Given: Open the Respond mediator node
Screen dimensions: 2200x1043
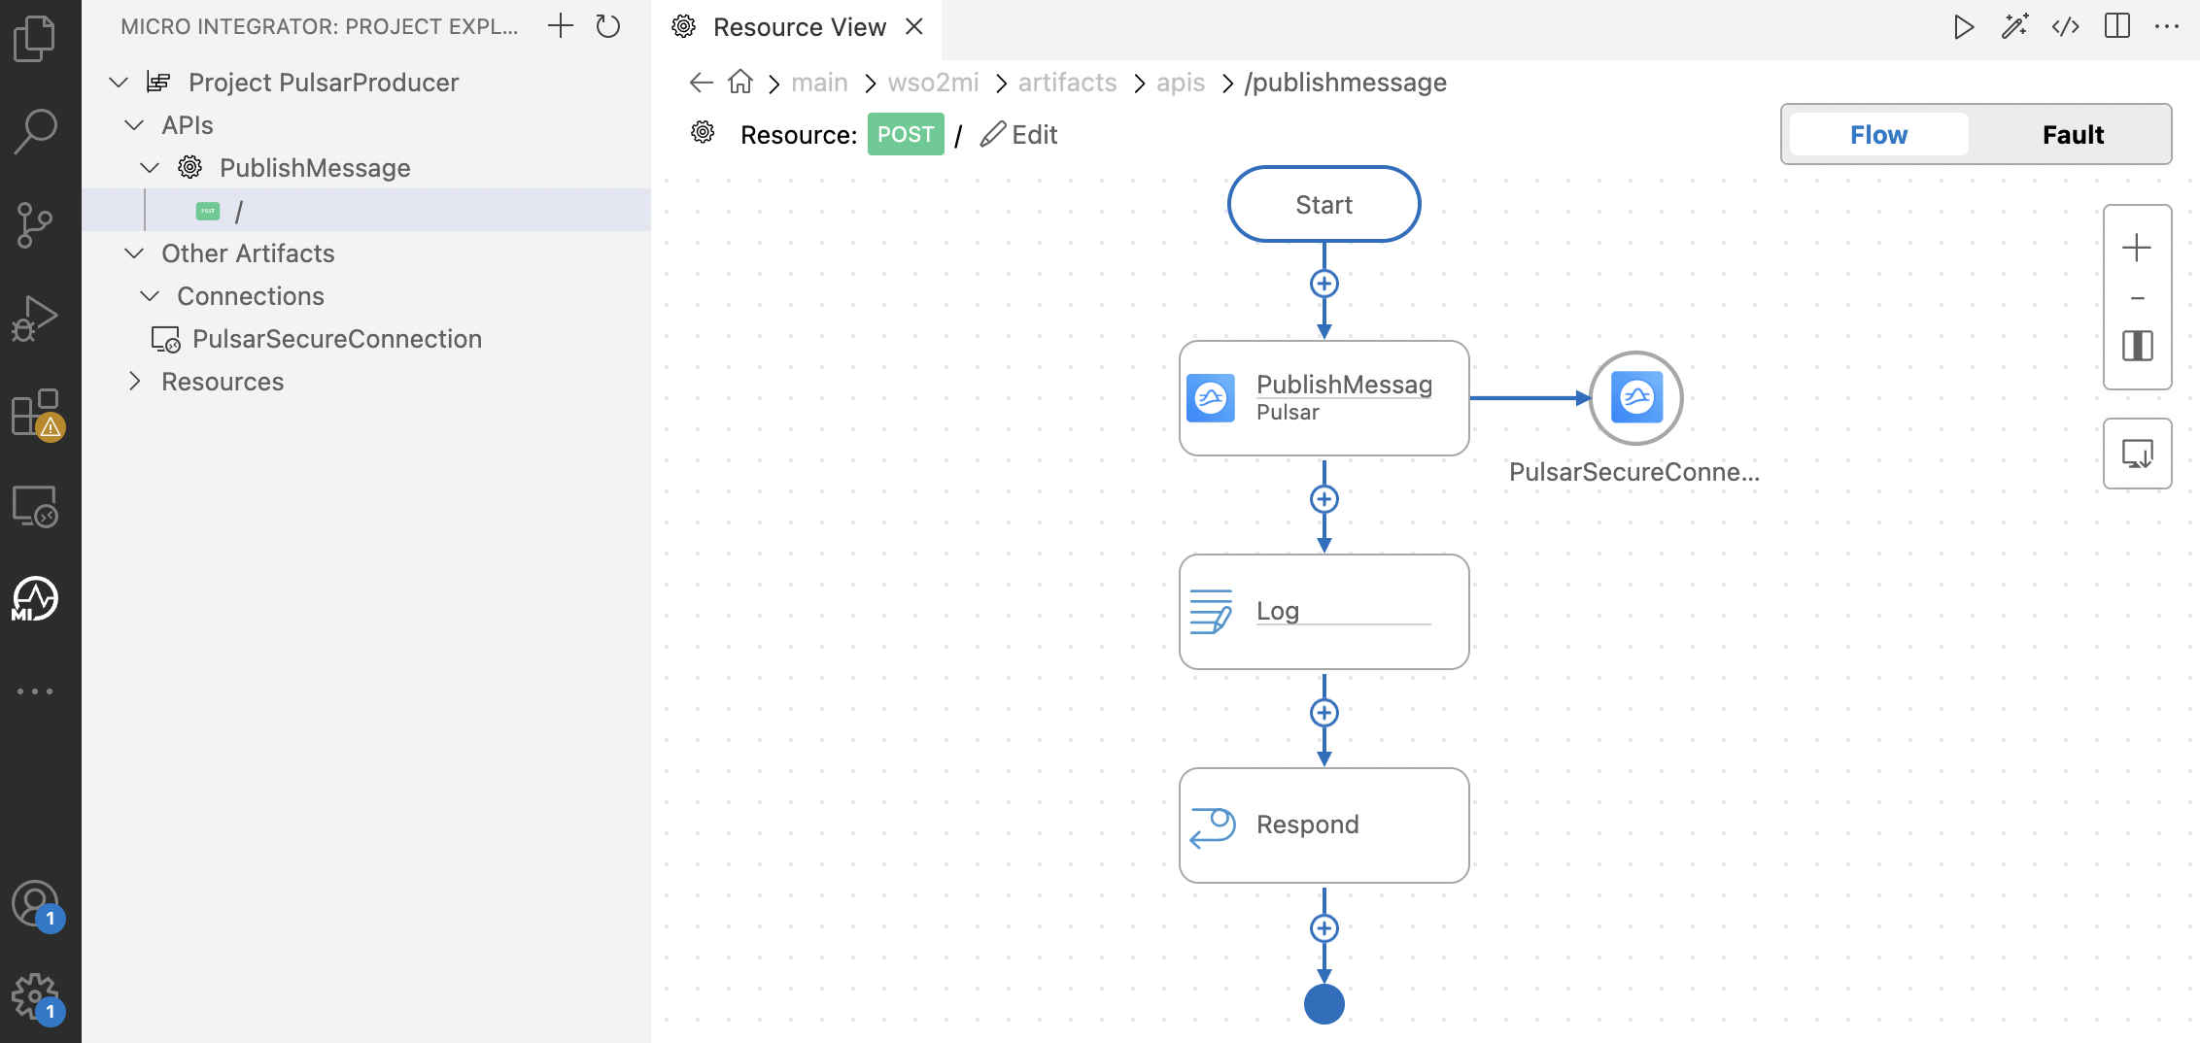Looking at the screenshot, I should click(x=1323, y=825).
